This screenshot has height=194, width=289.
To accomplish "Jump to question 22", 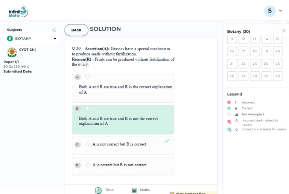I will (x=243, y=64).
